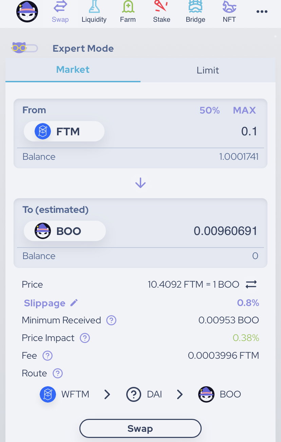Screen dimensions: 281x442
Task: Toggle Expert Mode switch
Action: coord(24,48)
